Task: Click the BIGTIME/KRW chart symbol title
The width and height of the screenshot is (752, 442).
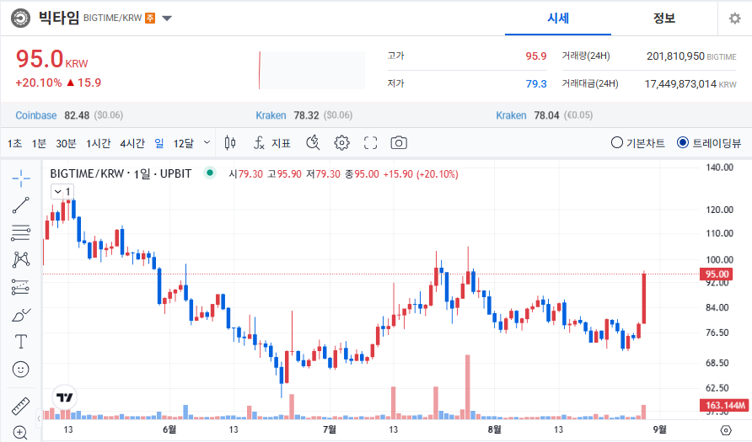Action: tap(121, 173)
